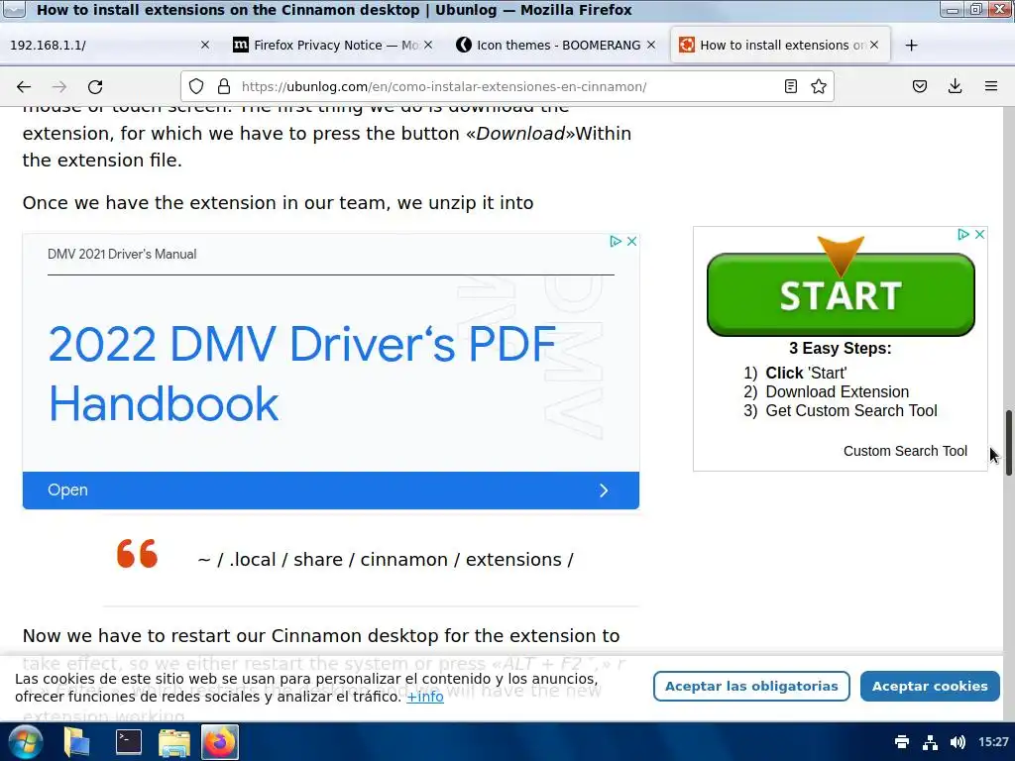This screenshot has width=1015, height=761.
Task: Click AdChoices icon on START ad
Action: pos(963,234)
